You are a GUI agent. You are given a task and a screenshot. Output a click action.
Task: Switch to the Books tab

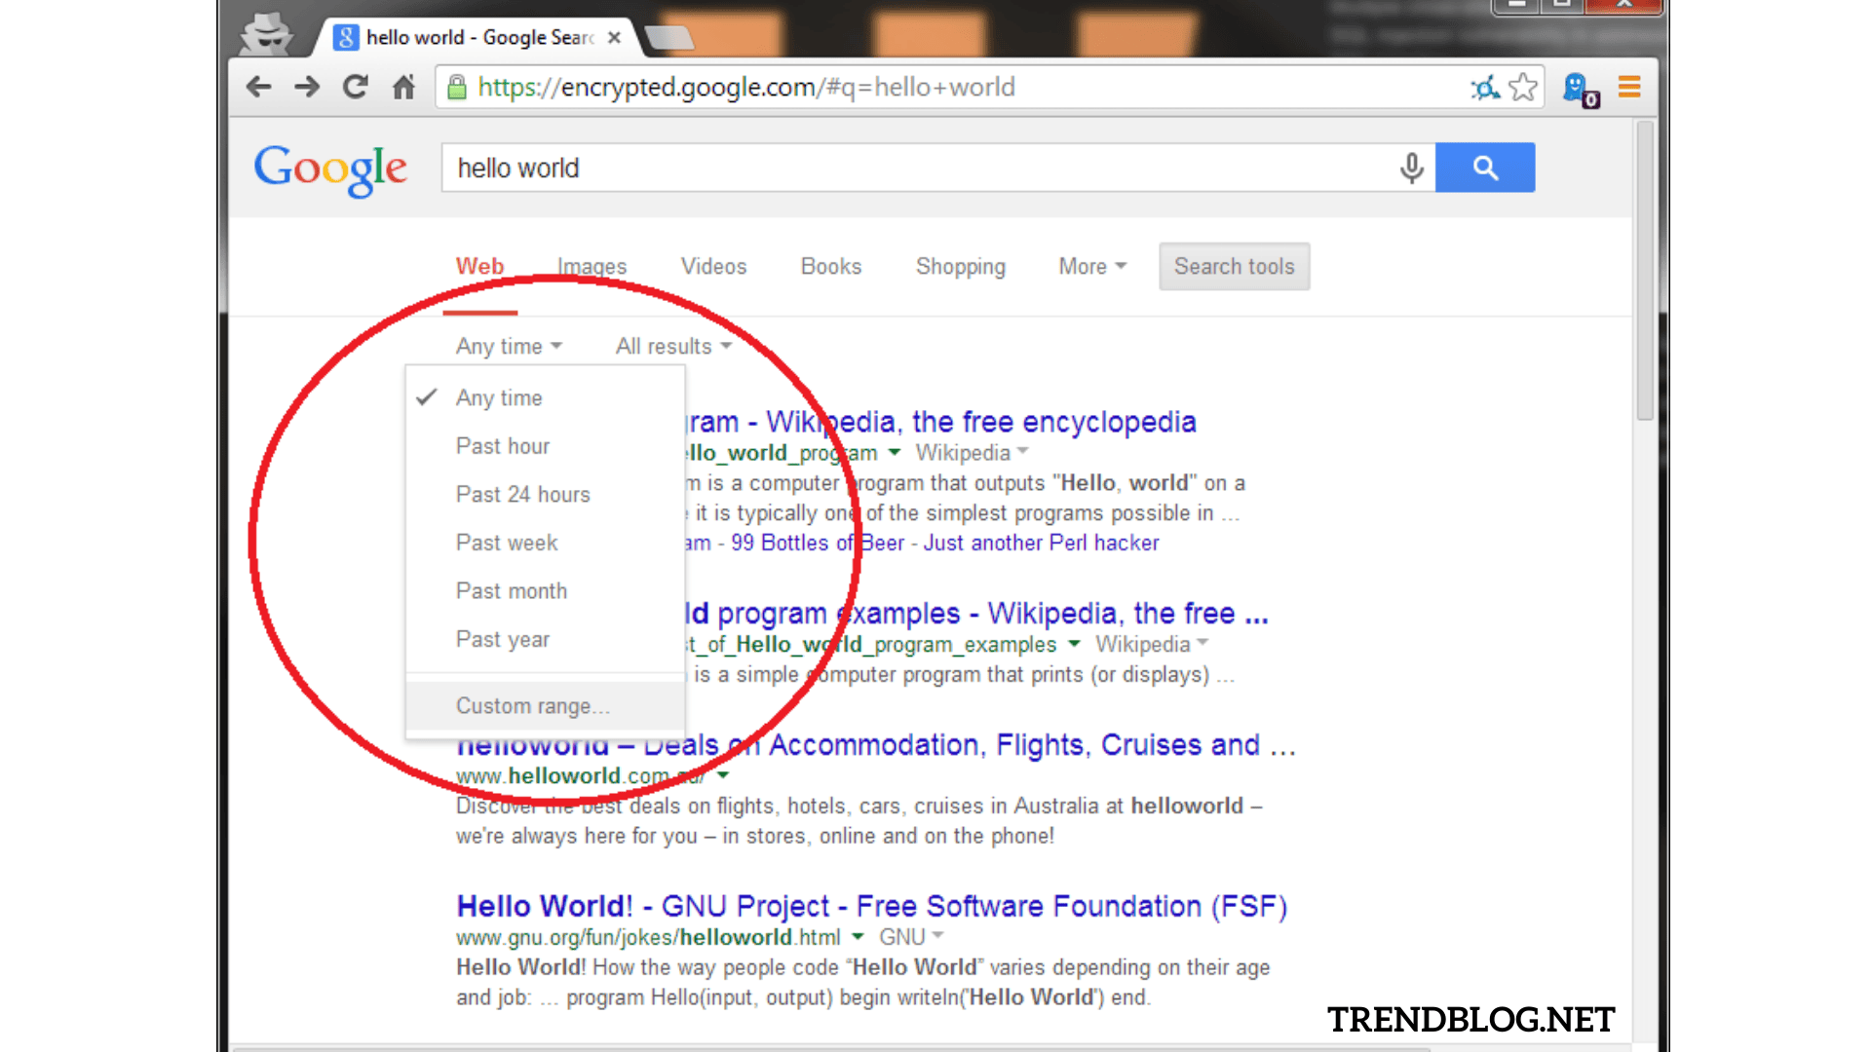coord(831,267)
